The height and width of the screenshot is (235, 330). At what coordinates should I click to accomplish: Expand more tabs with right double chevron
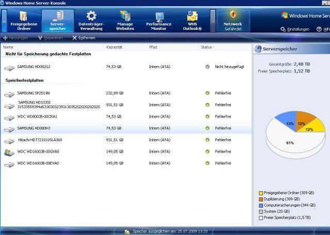tap(212, 22)
